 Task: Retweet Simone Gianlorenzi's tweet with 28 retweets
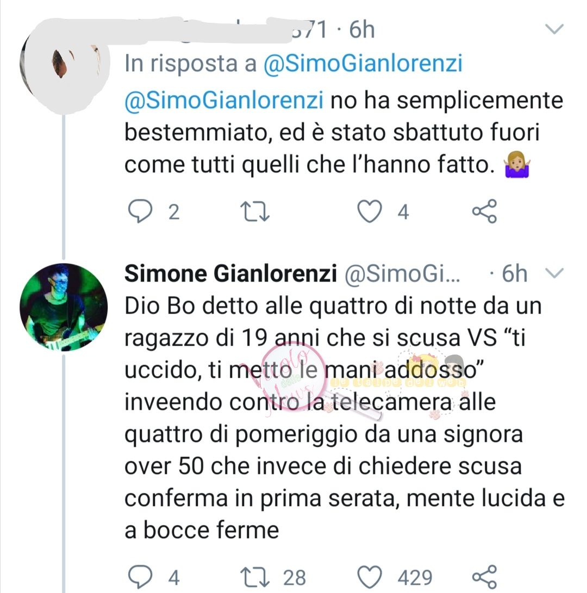[x=255, y=576]
